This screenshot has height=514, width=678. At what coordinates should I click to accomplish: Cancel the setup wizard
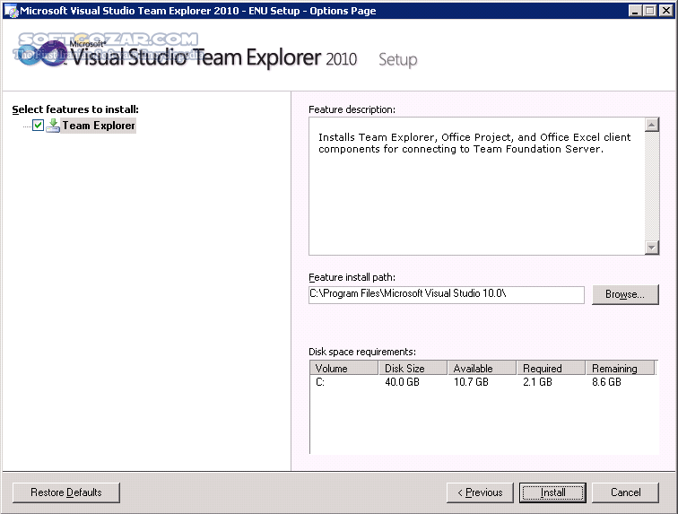tap(625, 492)
